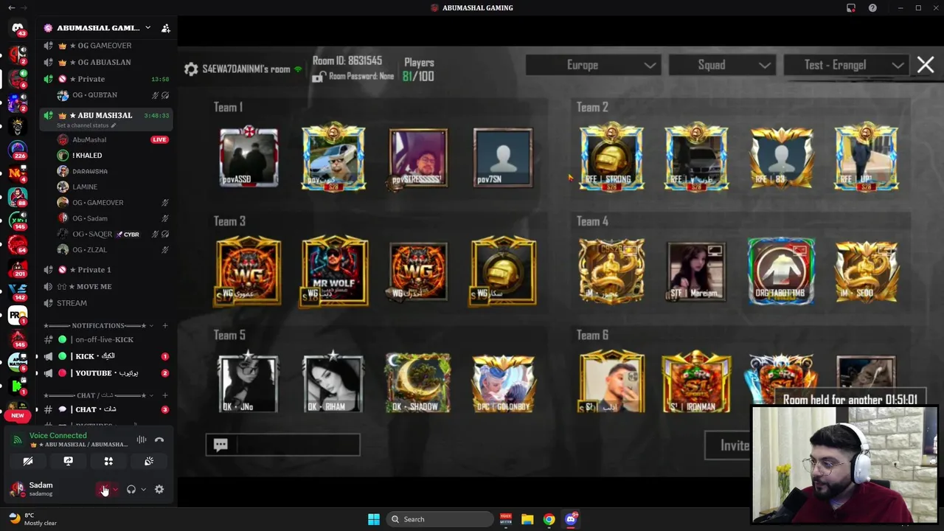The image size is (944, 531).
Task: Open the PRO server icon
Action: point(18,315)
